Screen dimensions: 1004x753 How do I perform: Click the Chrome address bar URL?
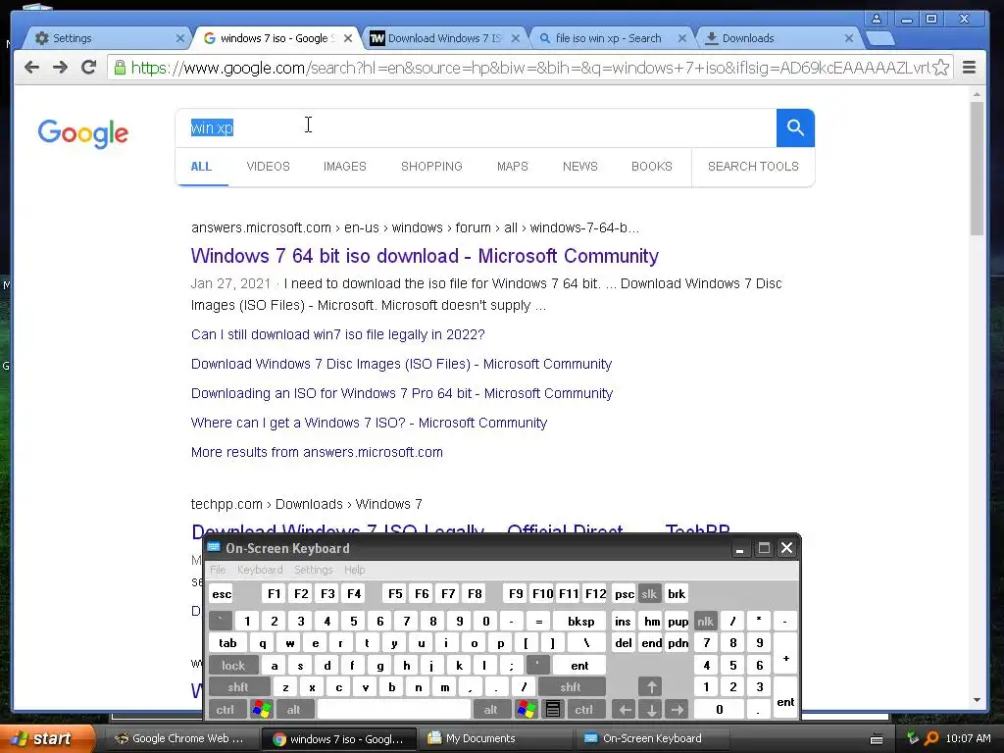click(x=530, y=68)
